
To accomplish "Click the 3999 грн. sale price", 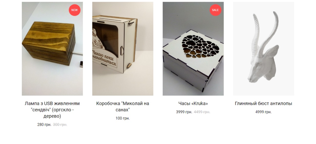I will coord(184,112).
